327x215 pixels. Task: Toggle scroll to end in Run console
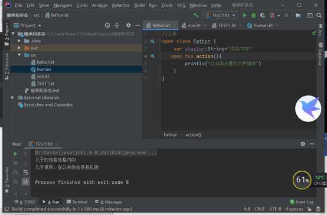(x=25, y=181)
